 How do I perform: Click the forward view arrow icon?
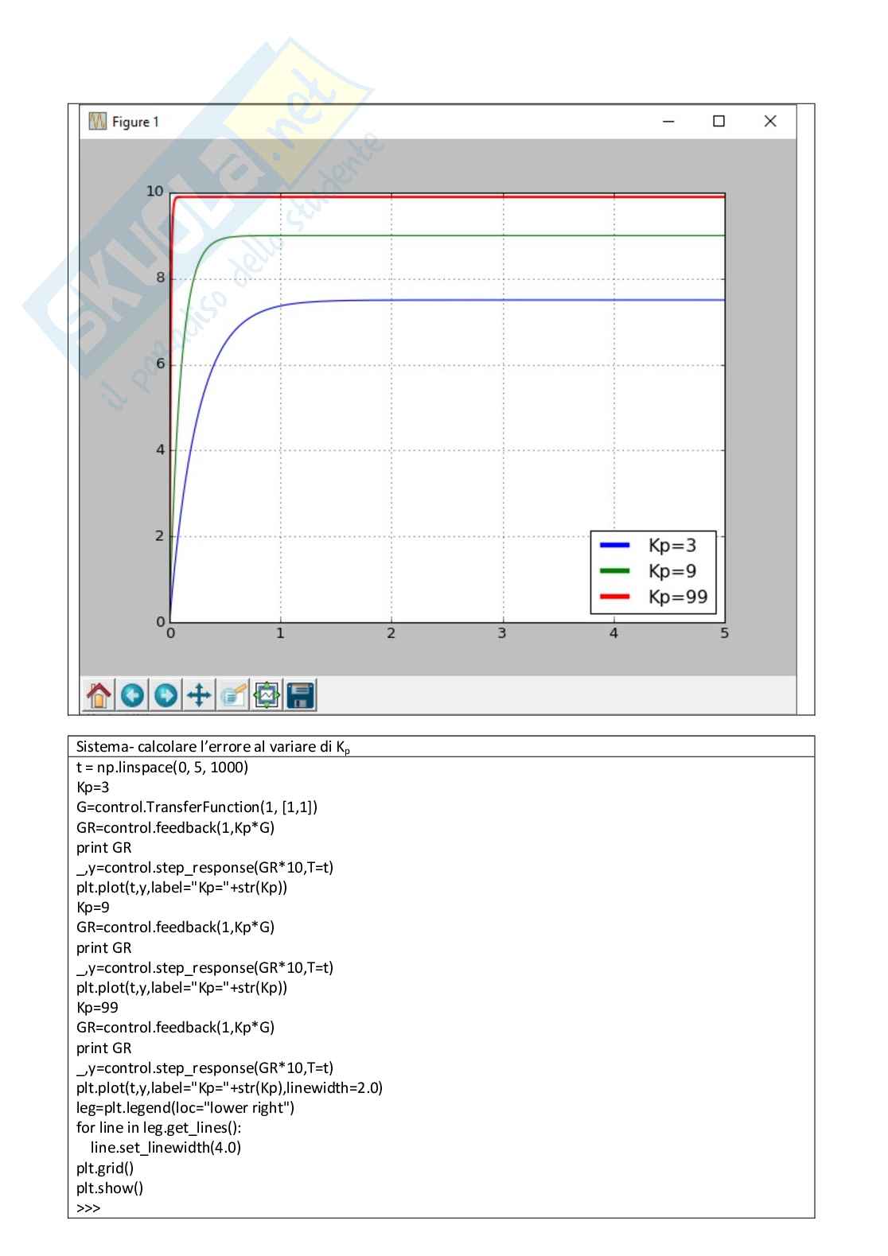(x=166, y=695)
